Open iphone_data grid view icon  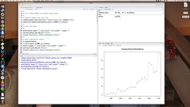point(163,12)
